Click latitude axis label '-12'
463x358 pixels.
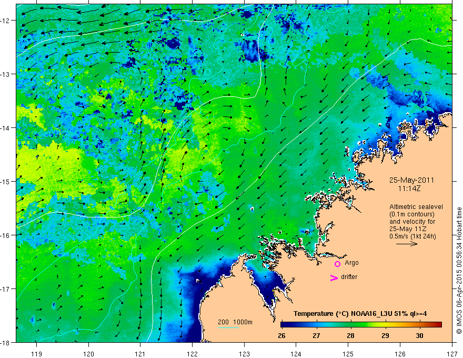[x=6, y=21]
